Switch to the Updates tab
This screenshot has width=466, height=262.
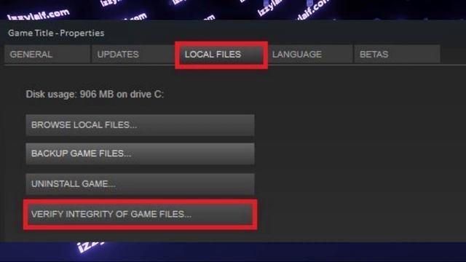point(134,54)
